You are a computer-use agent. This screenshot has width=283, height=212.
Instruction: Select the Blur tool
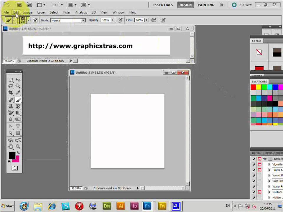point(11,119)
